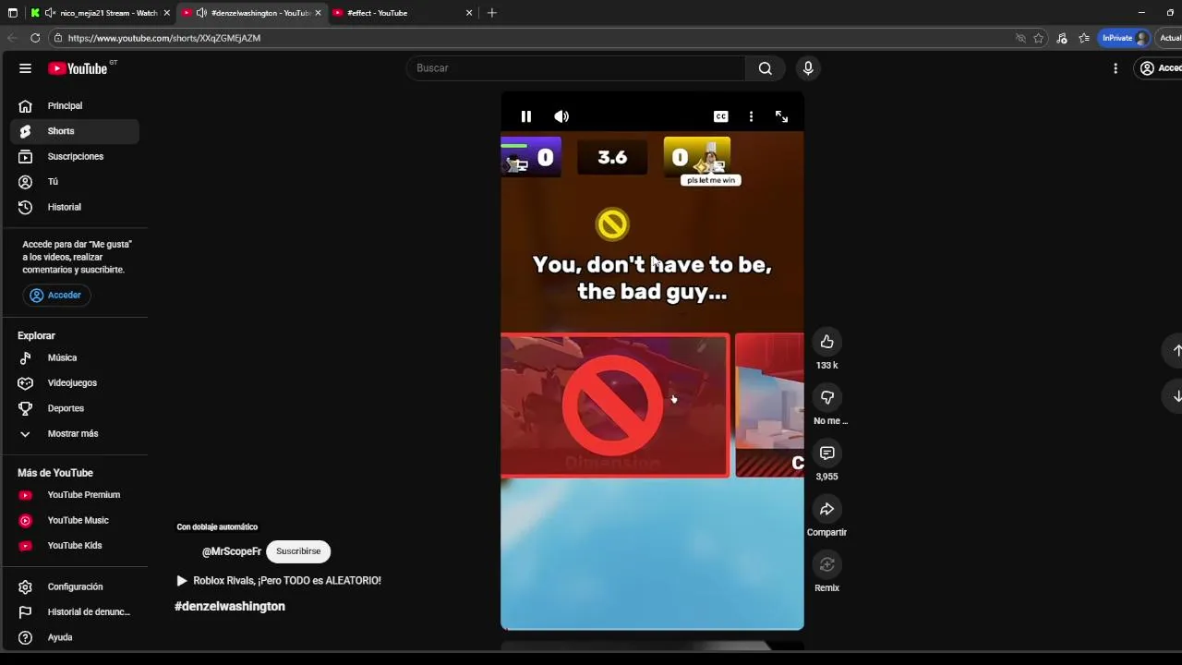The image size is (1182, 665).
Task: Open the Videojuegos explore category
Action: [x=75, y=383]
